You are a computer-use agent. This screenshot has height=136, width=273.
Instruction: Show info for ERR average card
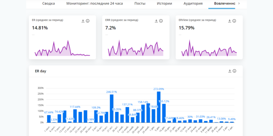(x=161, y=21)
